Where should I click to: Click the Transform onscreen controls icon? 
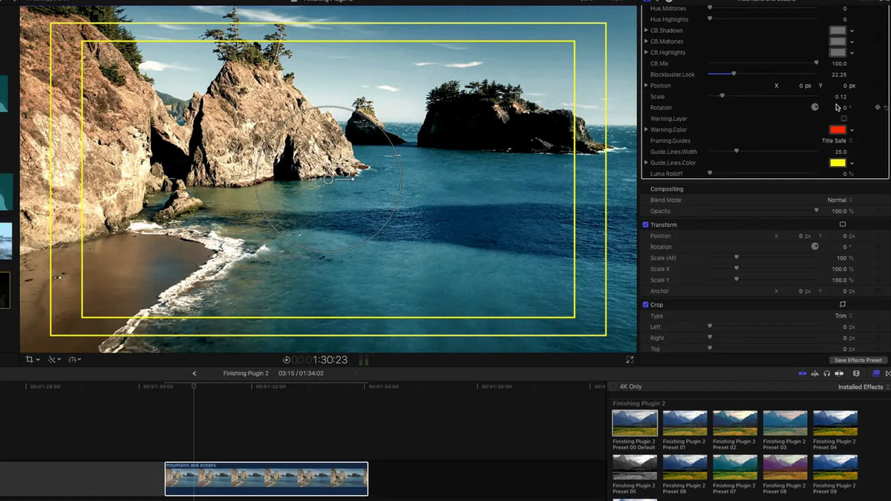coord(843,224)
